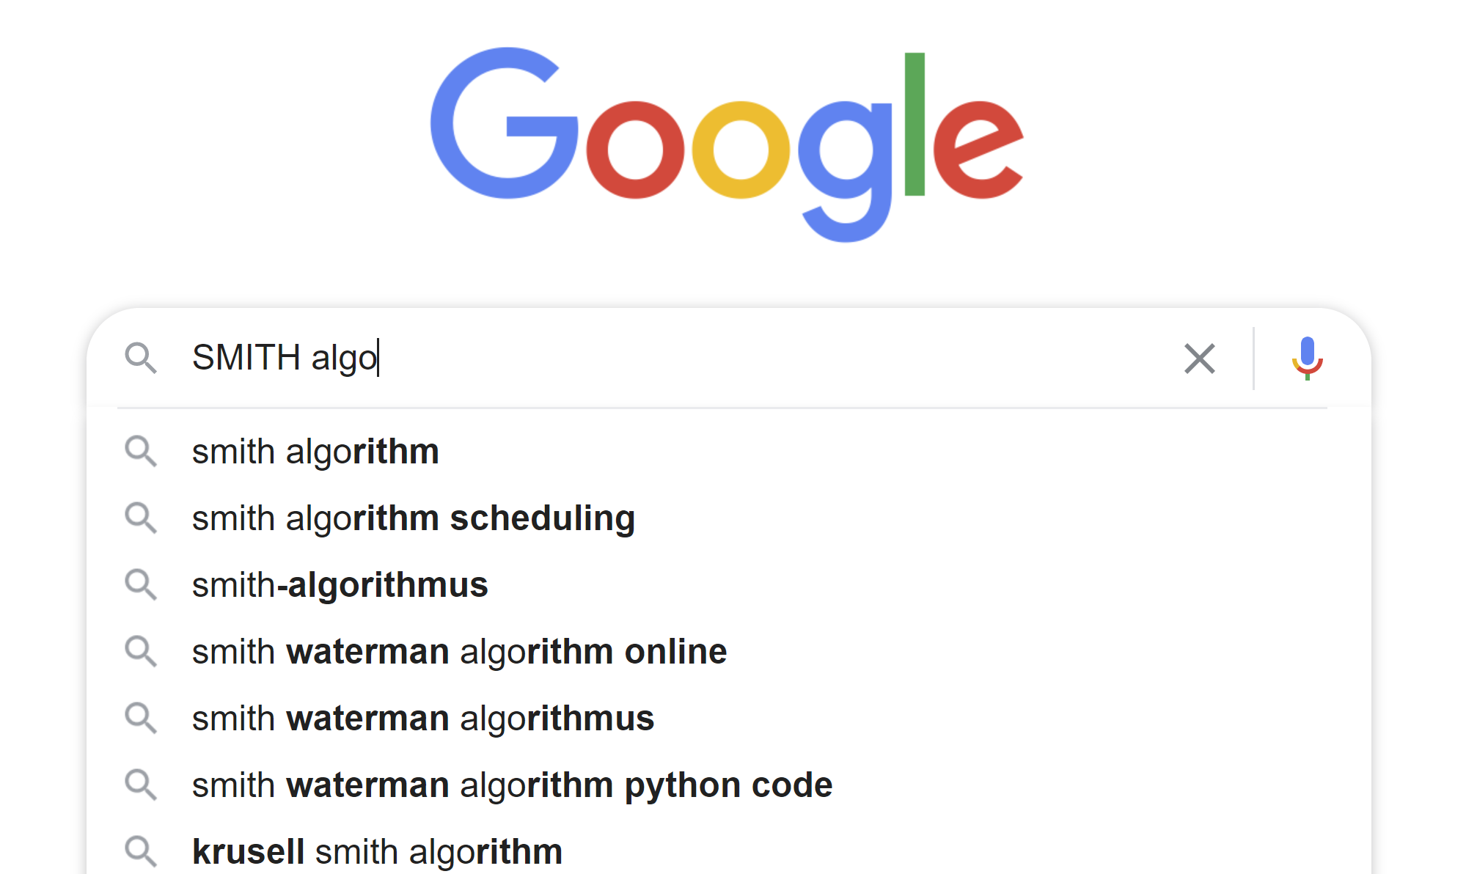The width and height of the screenshot is (1466, 874).
Task: Pick the 'smith waterman algorithmus' suggestion
Action: [x=423, y=719]
